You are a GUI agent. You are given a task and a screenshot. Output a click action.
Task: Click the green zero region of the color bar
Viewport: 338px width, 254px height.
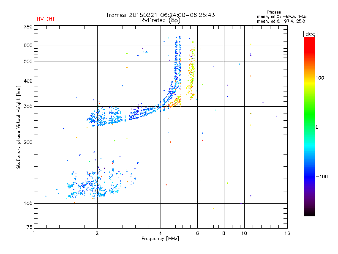coord(309,127)
